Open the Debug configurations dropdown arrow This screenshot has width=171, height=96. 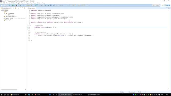click(x=11, y=5)
